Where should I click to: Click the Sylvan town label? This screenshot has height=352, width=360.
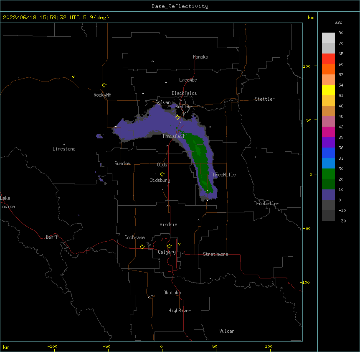pyautogui.click(x=163, y=102)
